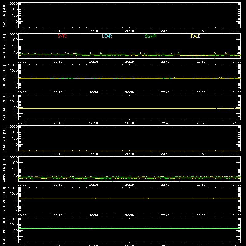Click the green SGMR station label

[x=150, y=36]
